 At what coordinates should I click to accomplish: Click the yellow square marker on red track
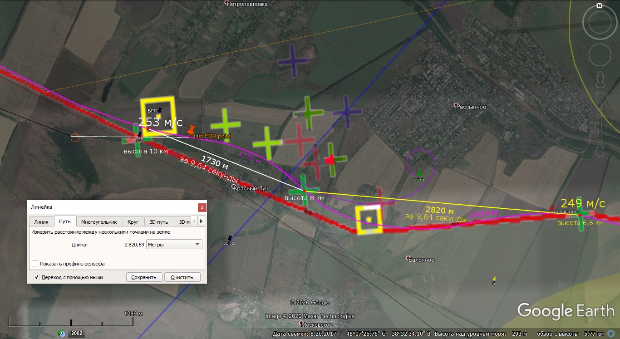(369, 220)
